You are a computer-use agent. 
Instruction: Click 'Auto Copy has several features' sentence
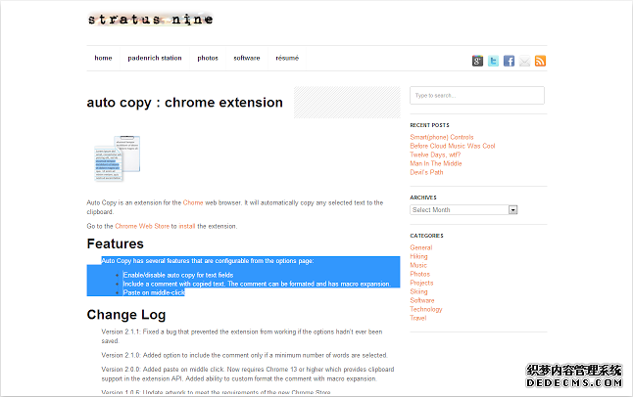207,261
